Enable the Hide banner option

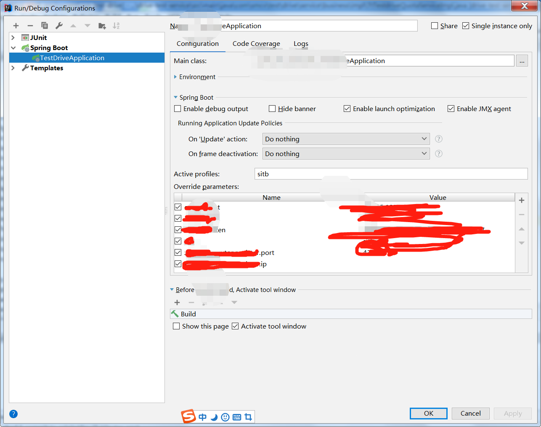[x=272, y=109]
